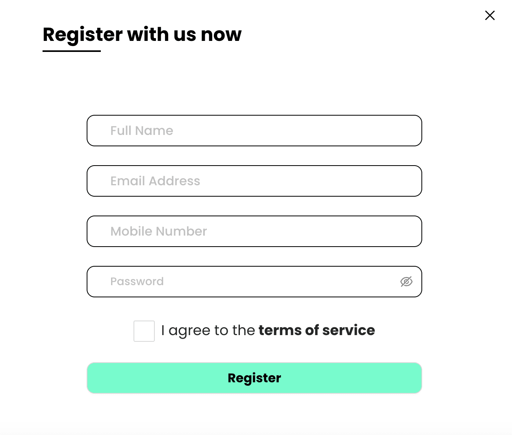Focus the Full Name input field
512x435 pixels.
tap(254, 131)
